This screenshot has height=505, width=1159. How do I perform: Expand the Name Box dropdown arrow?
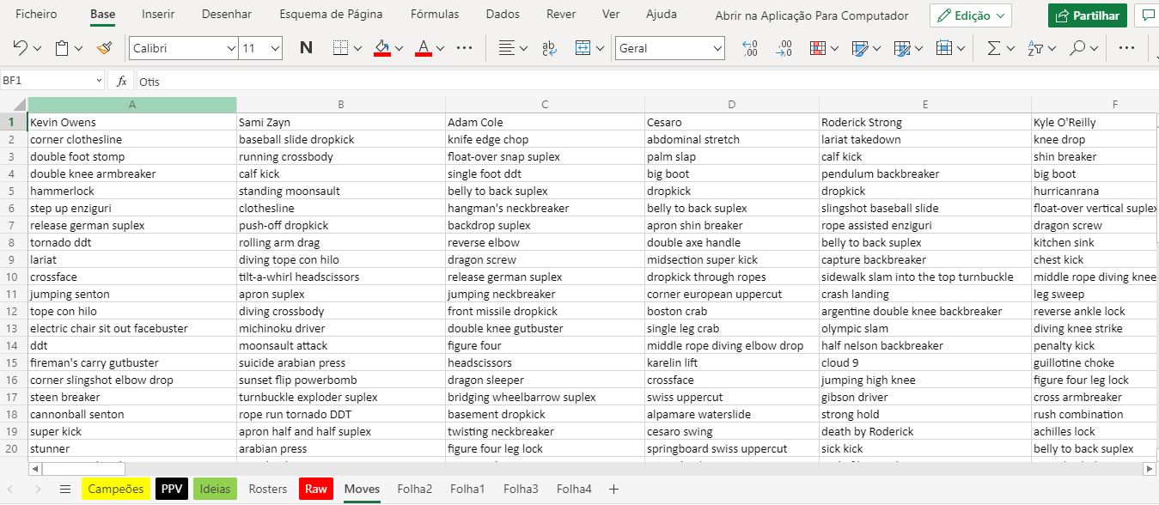pyautogui.click(x=99, y=81)
